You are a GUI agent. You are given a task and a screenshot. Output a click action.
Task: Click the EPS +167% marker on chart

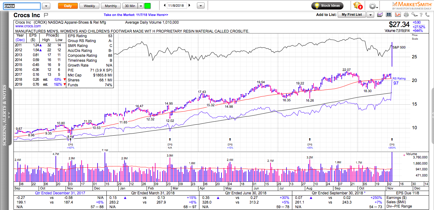coord(71,144)
